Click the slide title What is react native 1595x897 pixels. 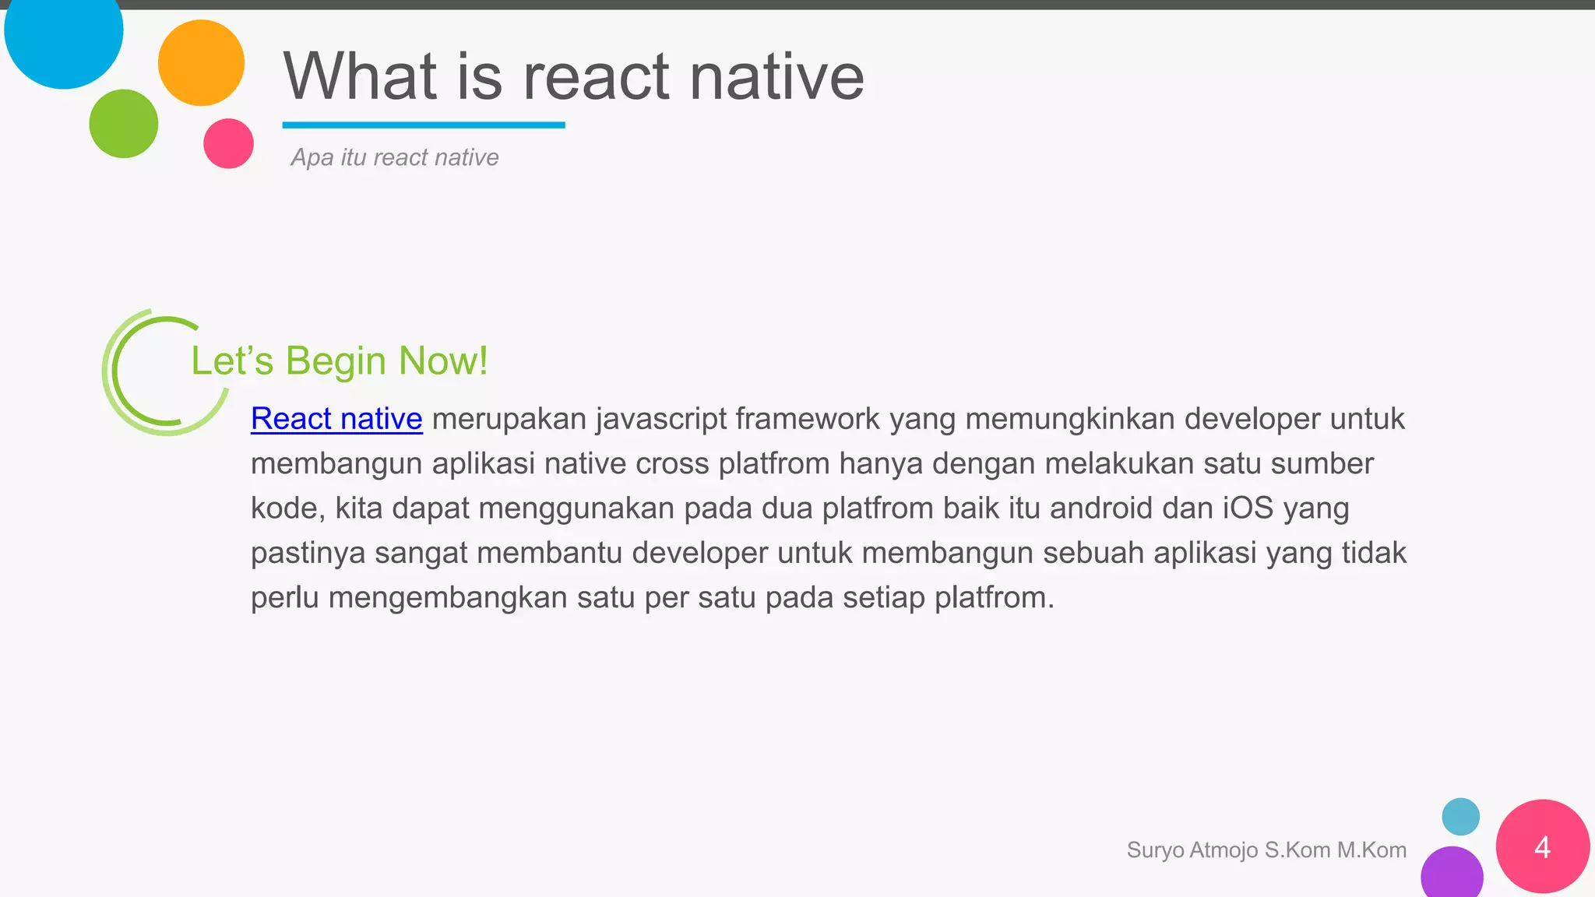[573, 76]
